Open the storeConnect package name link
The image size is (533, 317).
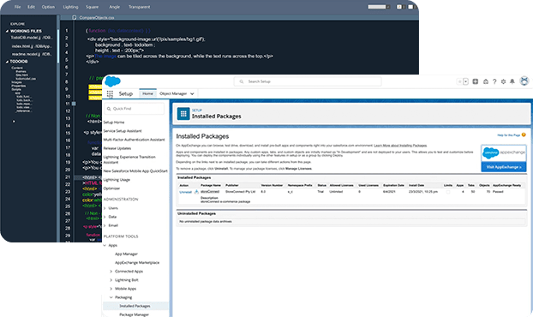pos(210,192)
